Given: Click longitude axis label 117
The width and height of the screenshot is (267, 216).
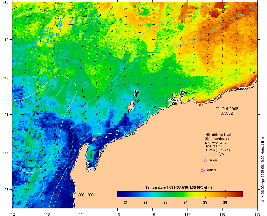Looking at the screenshot, I should 188,214.
